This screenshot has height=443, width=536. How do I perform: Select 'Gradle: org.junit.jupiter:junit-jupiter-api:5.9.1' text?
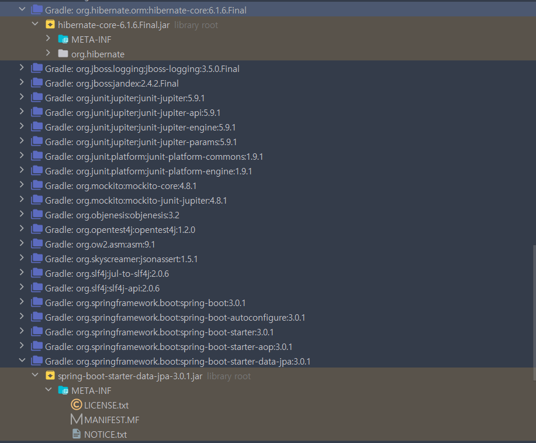[x=133, y=113]
